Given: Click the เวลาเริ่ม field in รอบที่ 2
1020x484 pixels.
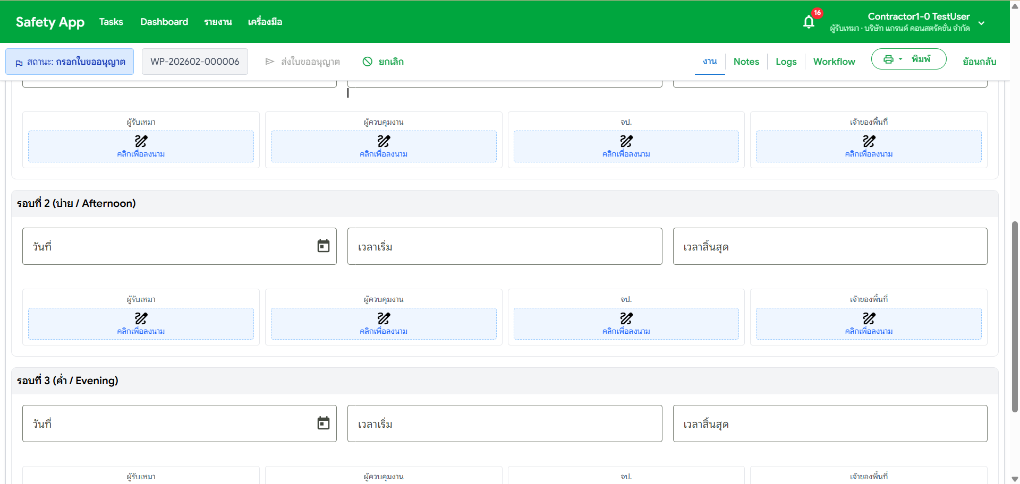Looking at the screenshot, I should pos(504,246).
